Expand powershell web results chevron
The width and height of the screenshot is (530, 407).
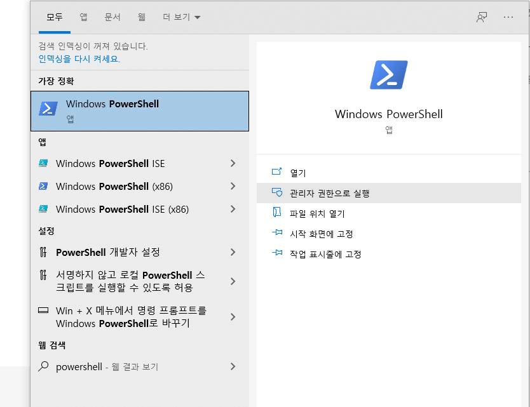click(233, 366)
